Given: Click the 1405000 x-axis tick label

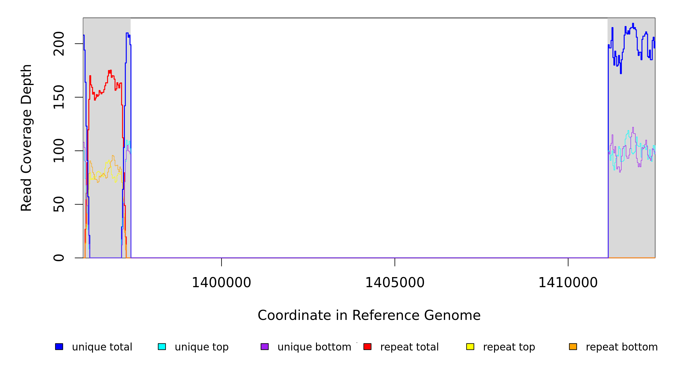Looking at the screenshot, I should [x=395, y=283].
